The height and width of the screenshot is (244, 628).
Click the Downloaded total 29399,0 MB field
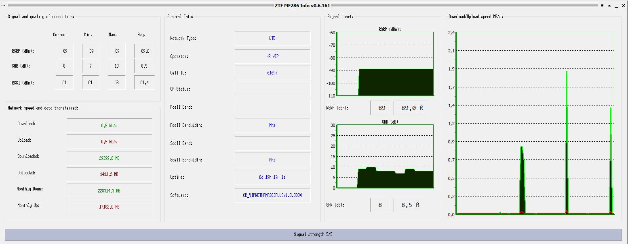point(109,158)
